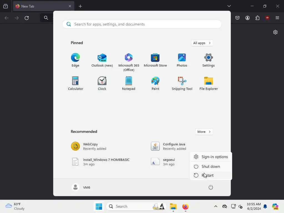Open clock and date showing 10:55 AM
Viewport: 284px width, 213px height.
[x=254, y=206]
